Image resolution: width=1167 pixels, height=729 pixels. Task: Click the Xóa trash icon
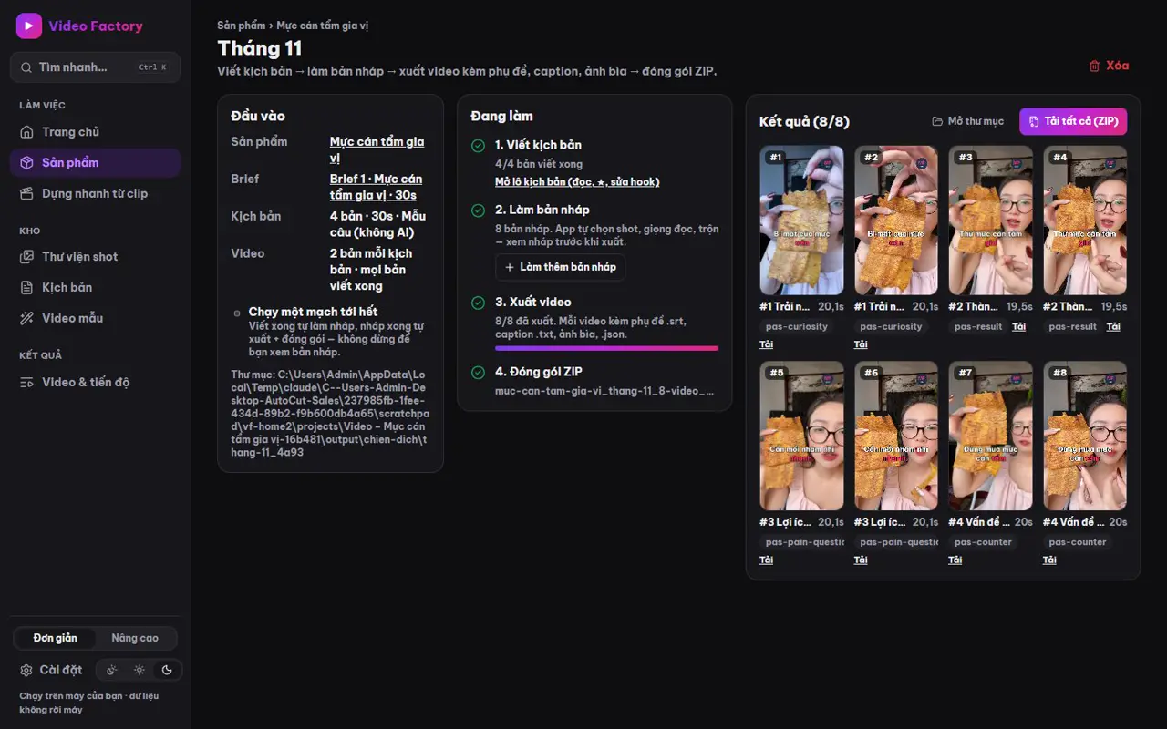(1094, 66)
